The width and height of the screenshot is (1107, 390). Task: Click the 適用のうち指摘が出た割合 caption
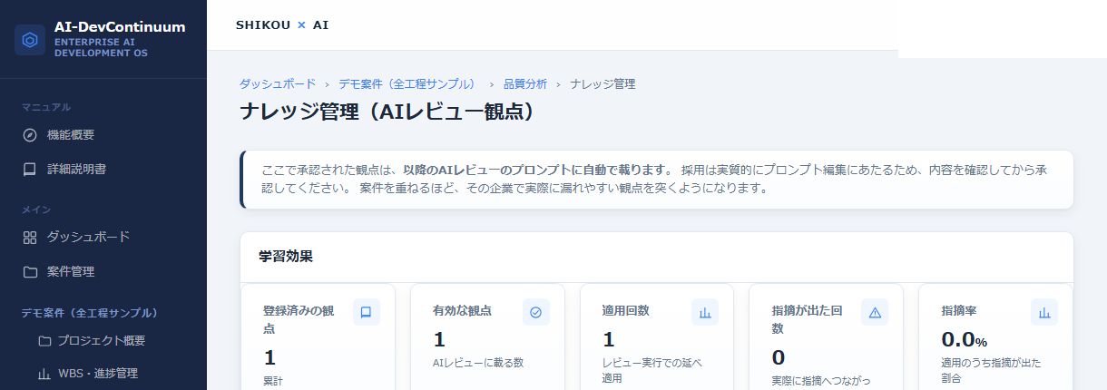point(992,370)
